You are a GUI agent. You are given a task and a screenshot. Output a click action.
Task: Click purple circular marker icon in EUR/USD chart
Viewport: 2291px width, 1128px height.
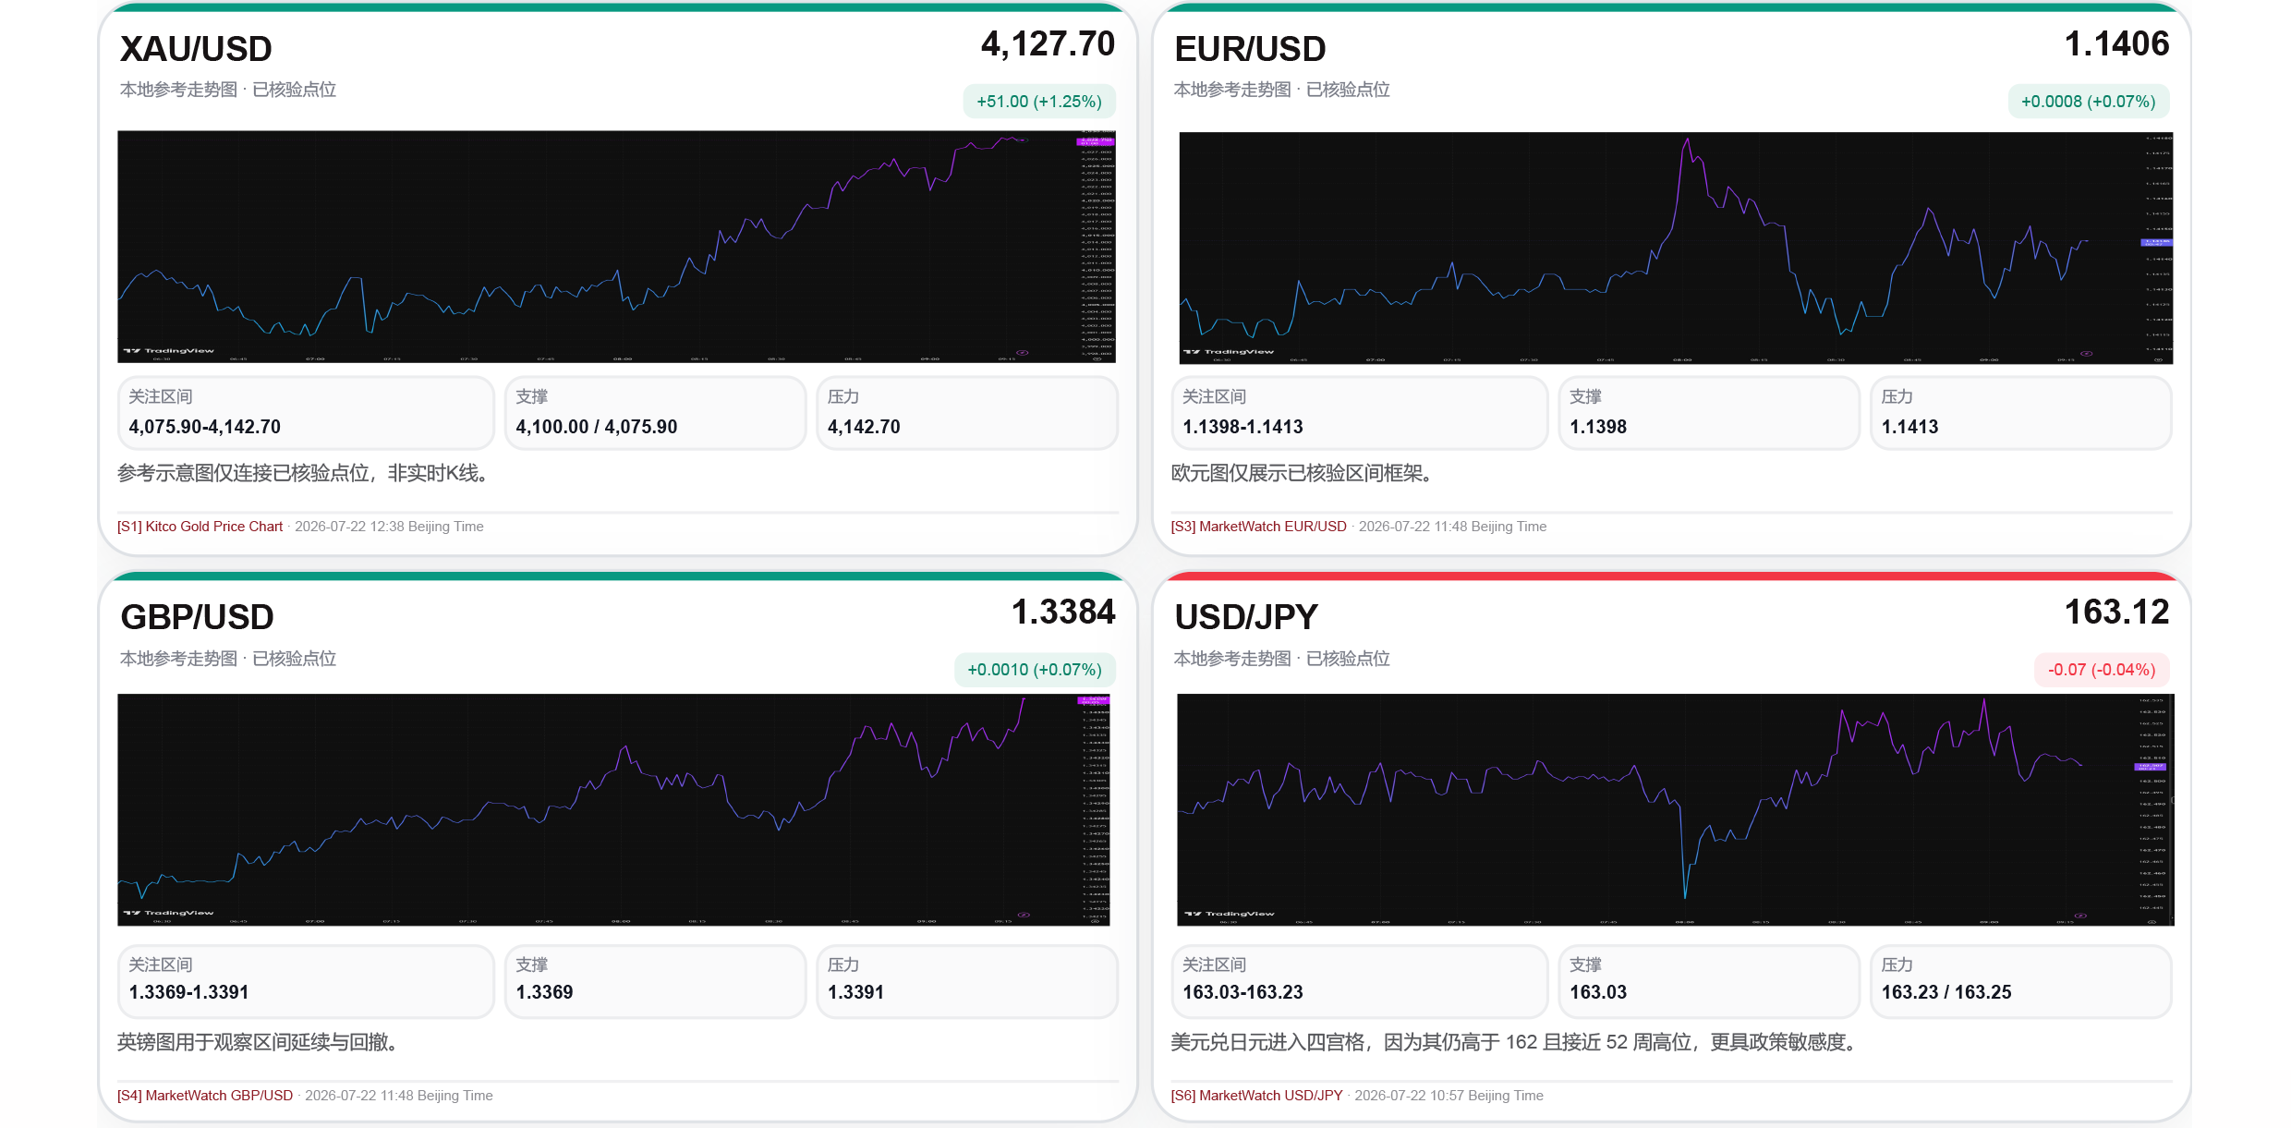2086,353
